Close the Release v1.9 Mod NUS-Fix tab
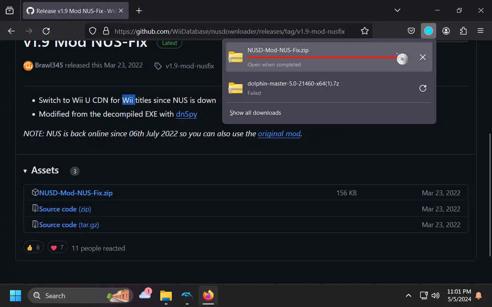 click(x=121, y=11)
